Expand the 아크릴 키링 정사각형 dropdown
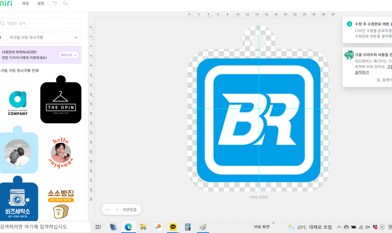This screenshot has width=392, height=233. tap(44, 37)
